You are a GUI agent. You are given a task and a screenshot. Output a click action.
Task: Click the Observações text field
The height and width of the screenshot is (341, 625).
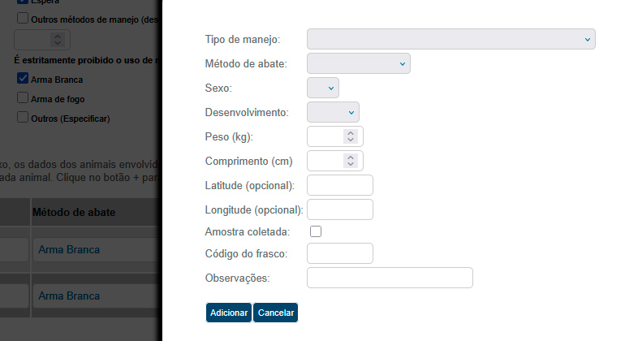(x=390, y=278)
